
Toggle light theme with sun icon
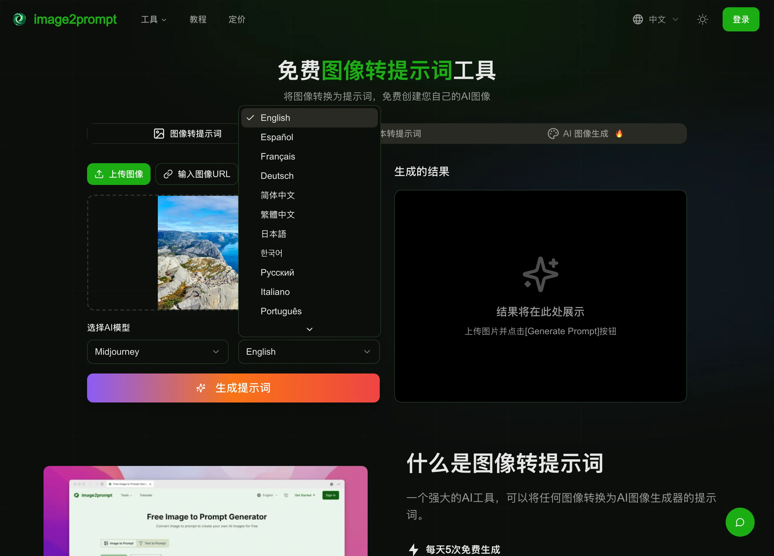pyautogui.click(x=702, y=19)
